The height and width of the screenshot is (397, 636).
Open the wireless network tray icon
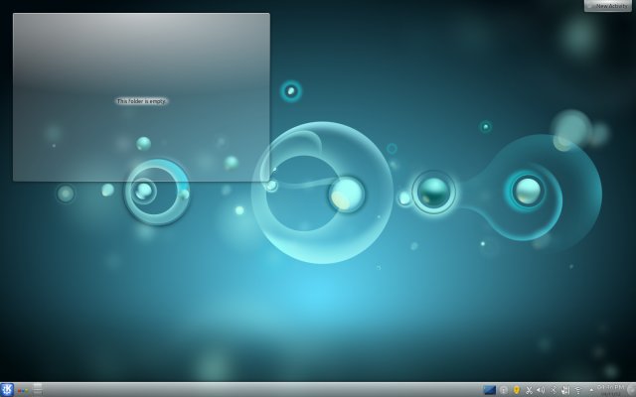[578, 390]
